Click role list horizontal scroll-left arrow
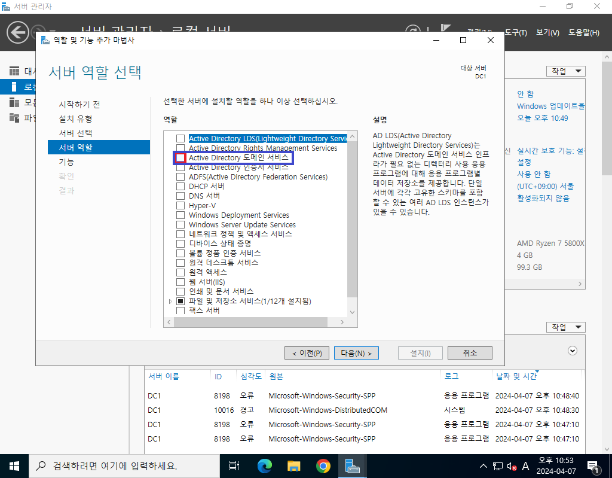612x478 pixels. [x=169, y=322]
